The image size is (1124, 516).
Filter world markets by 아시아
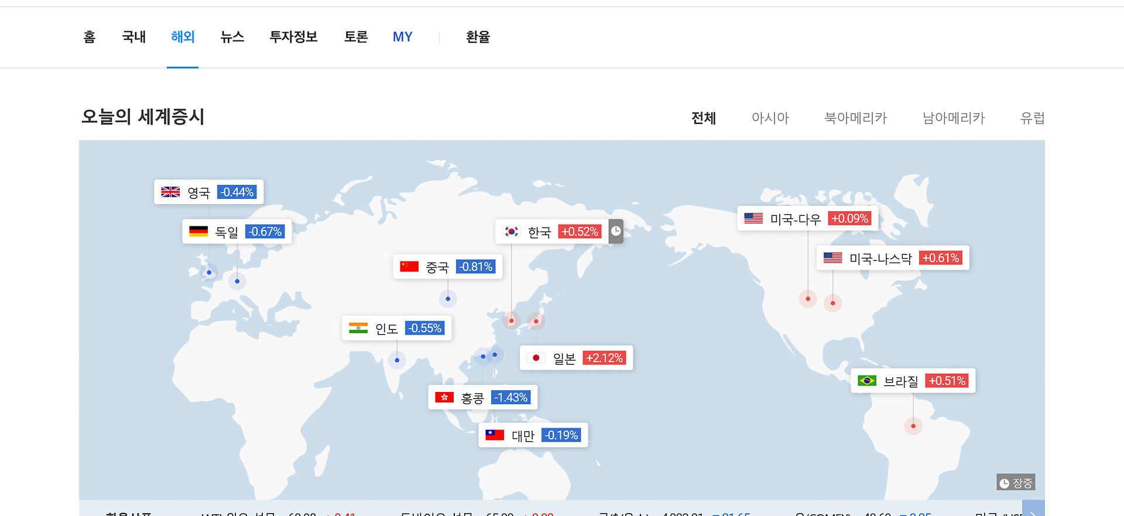(770, 118)
